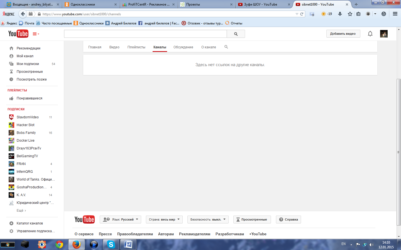Open the Windows Start button
Viewport: 401px width, 250px height.
8,245
